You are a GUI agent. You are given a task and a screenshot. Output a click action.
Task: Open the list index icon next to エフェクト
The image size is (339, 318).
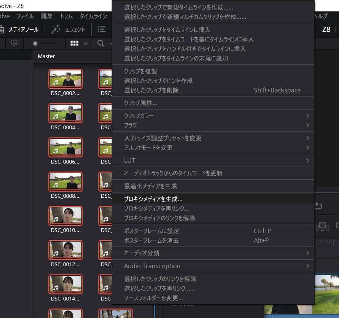click(101, 29)
